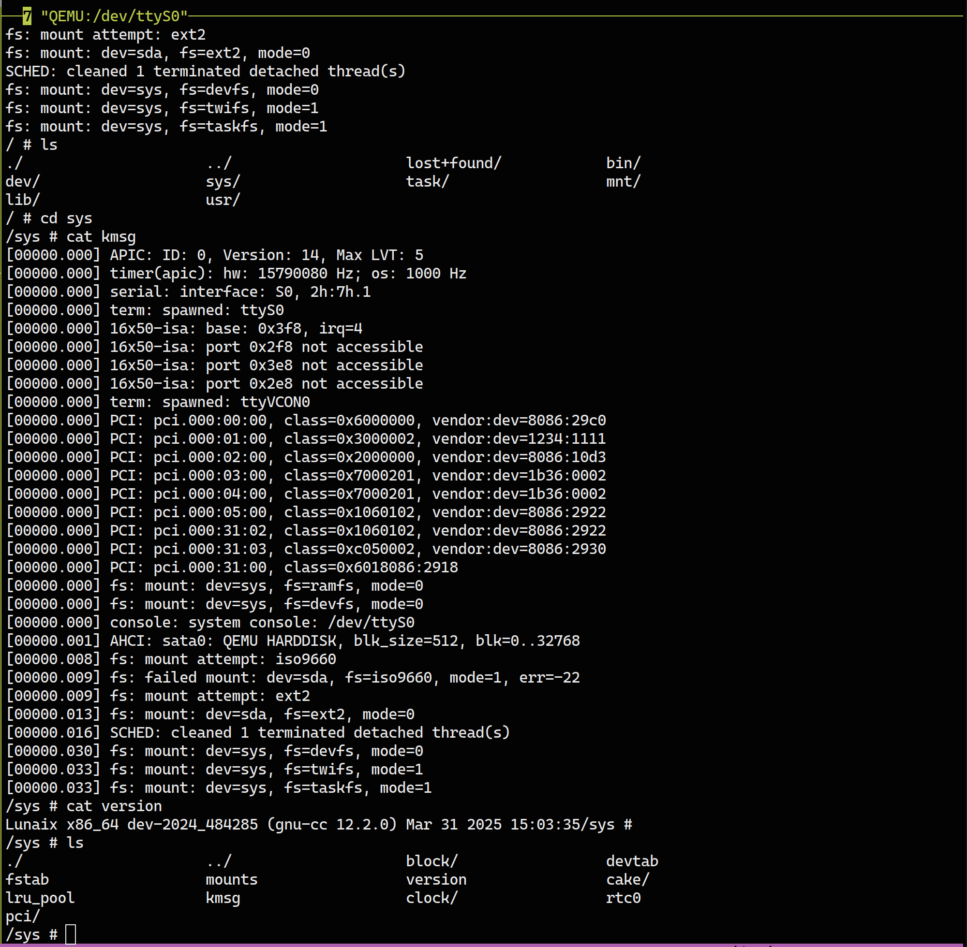Click the clock/ directory entry
This screenshot has width=967, height=947.
pyautogui.click(x=431, y=898)
